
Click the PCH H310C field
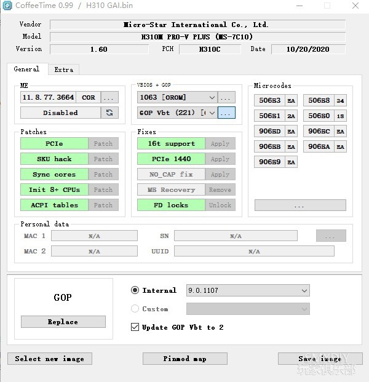click(x=210, y=49)
